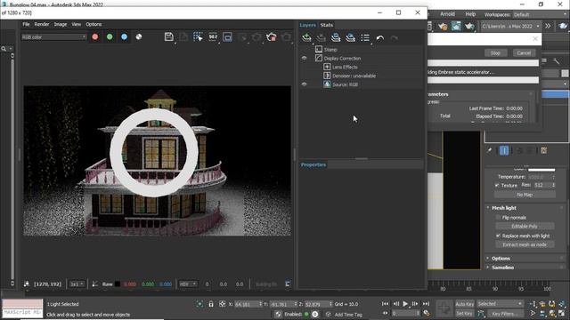Switch to the Stats tab
This screenshot has width=570, height=320.
pos(327,25)
